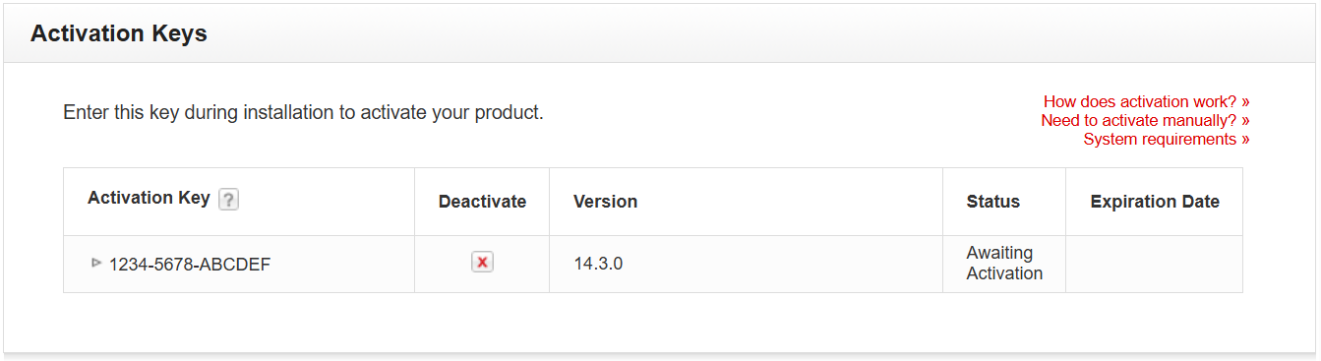Expand the 1234-5678-ABCDEF key row triangle
The height and width of the screenshot is (361, 1321).
pos(96,263)
